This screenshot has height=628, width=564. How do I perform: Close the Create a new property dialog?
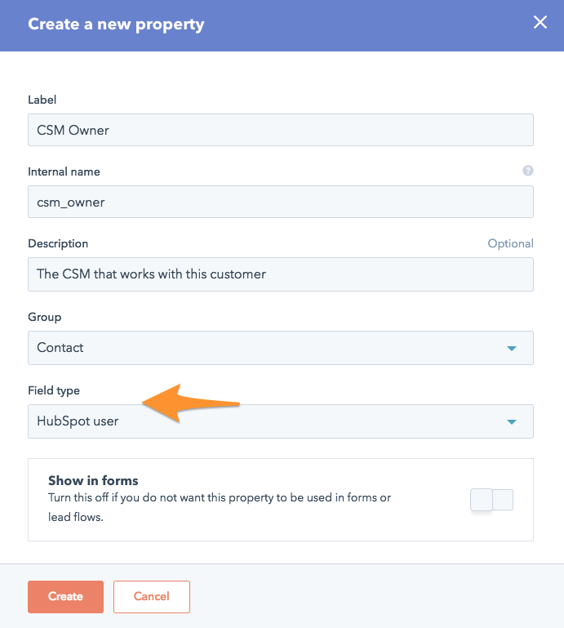click(540, 23)
